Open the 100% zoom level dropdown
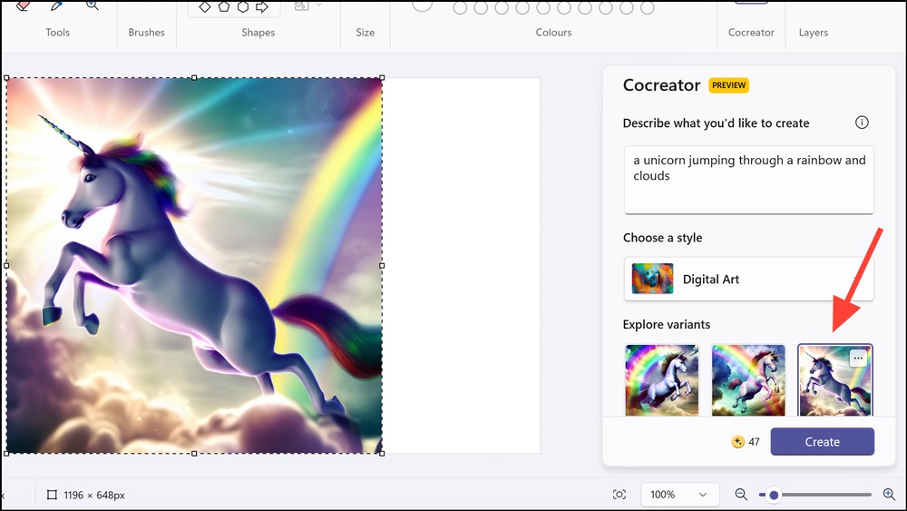Screen dimensions: 907x511 click(x=680, y=495)
